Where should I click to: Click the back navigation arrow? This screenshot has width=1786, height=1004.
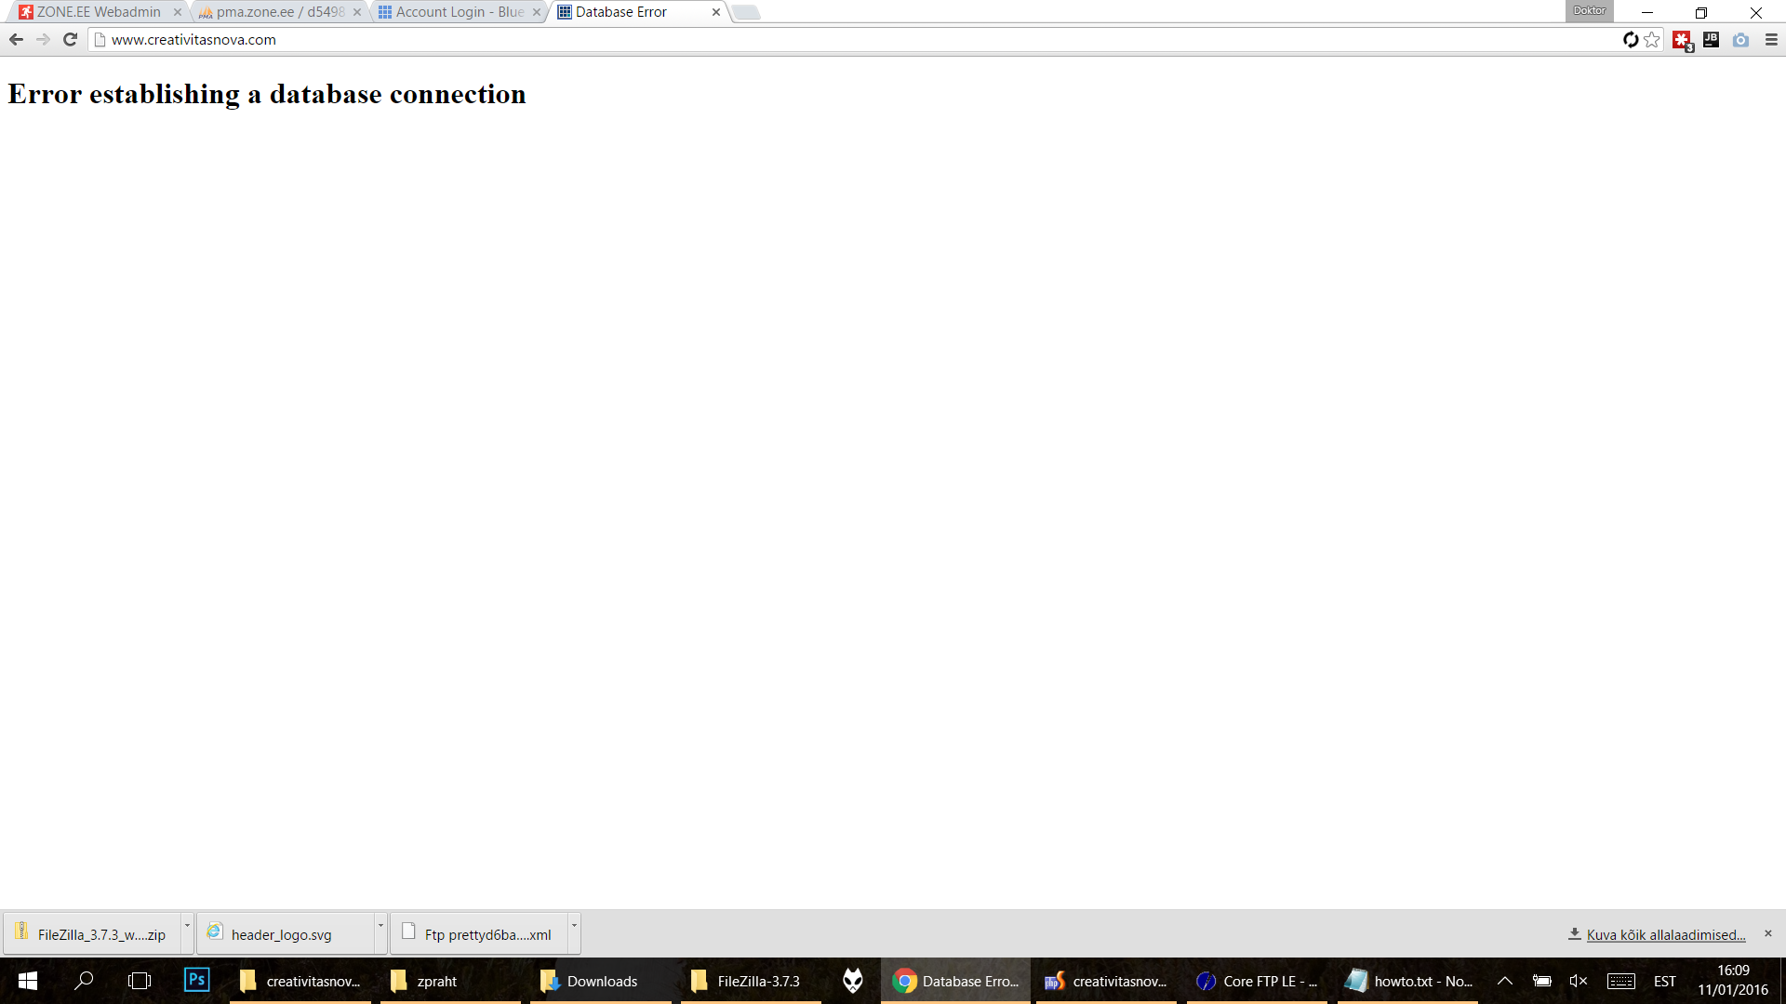(16, 39)
